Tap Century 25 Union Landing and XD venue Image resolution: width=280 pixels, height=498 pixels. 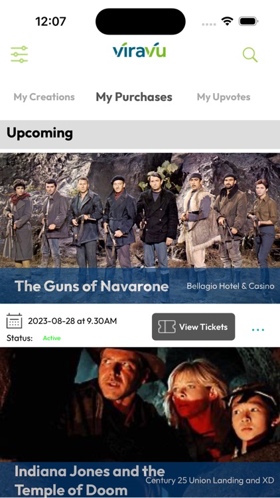(210, 480)
